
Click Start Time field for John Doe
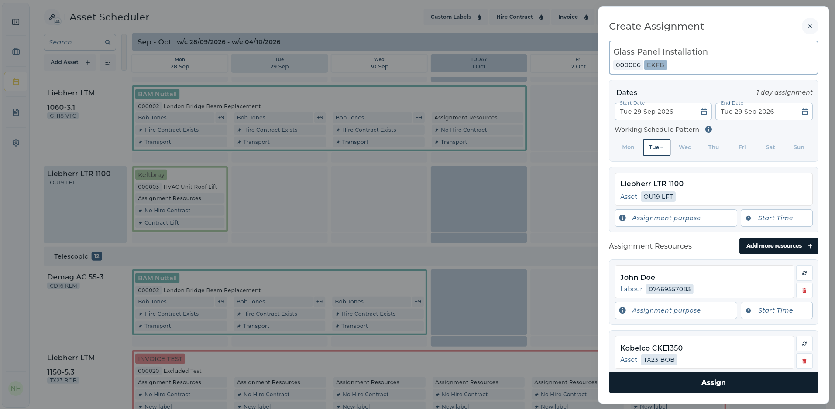click(x=777, y=310)
